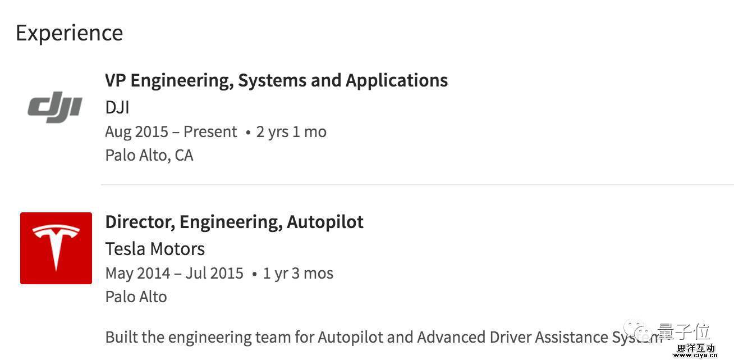Click the May 2014 – Jul 2015 dates

click(174, 273)
